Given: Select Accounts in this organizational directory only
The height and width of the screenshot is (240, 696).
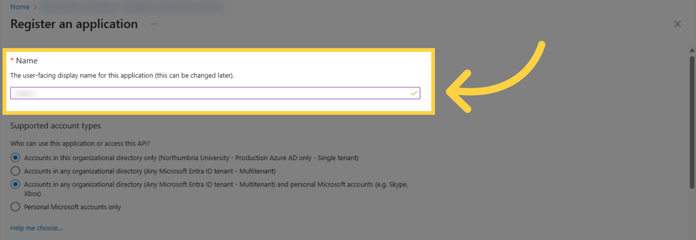Looking at the screenshot, I should coord(15,158).
